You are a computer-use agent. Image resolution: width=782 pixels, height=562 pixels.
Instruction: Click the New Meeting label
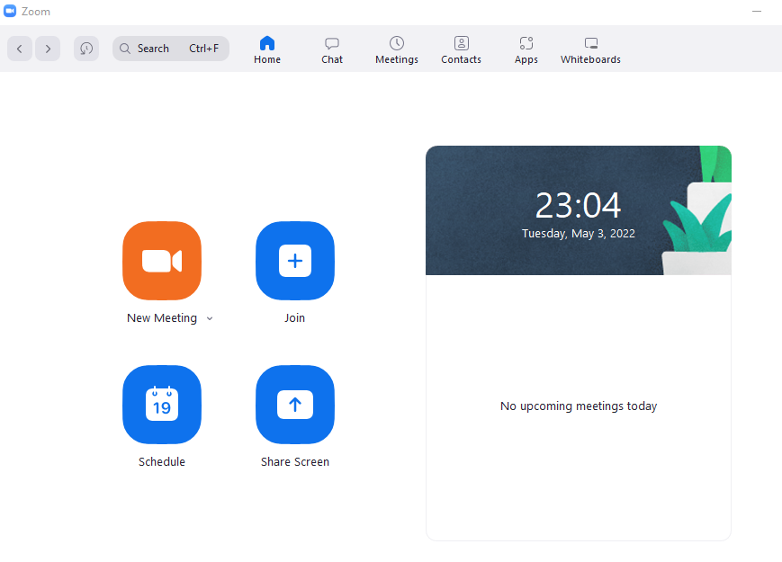(162, 318)
